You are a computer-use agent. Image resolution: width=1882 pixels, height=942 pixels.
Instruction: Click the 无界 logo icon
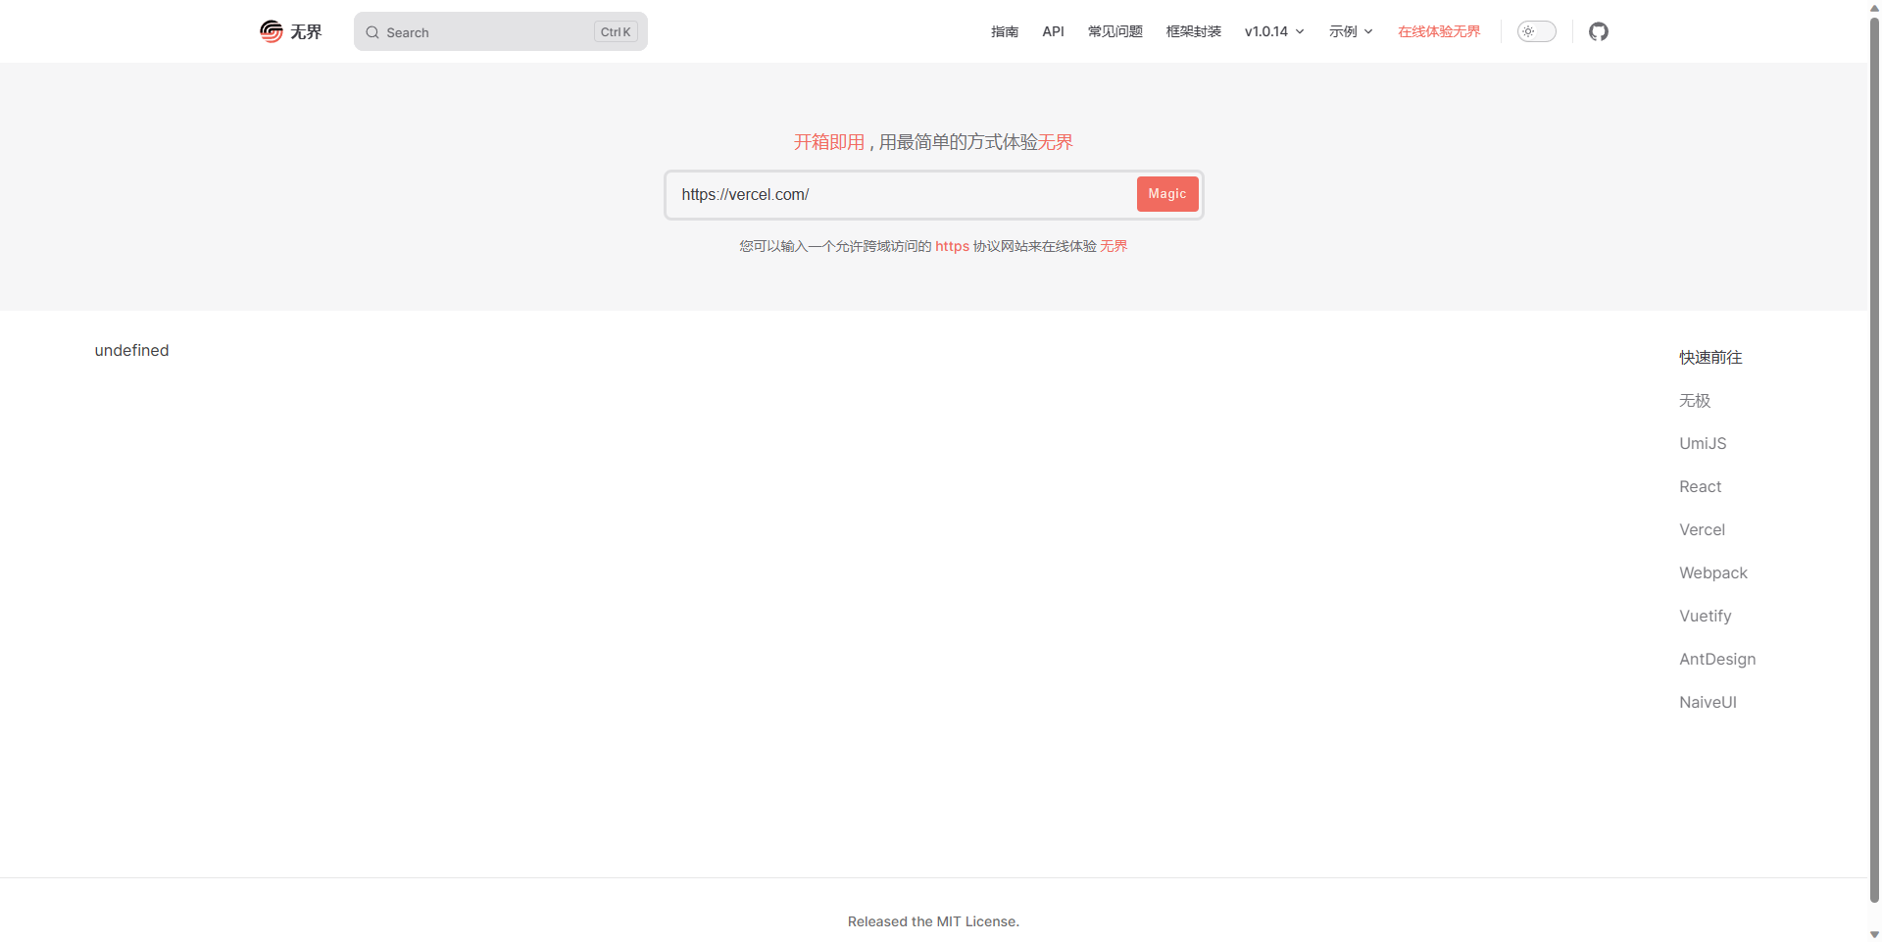(271, 30)
